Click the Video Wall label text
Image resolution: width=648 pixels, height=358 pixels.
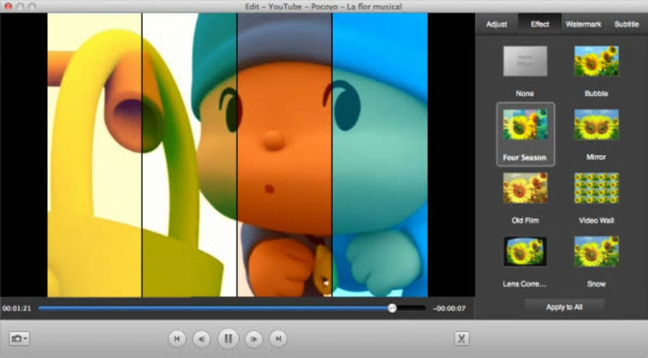(x=597, y=220)
